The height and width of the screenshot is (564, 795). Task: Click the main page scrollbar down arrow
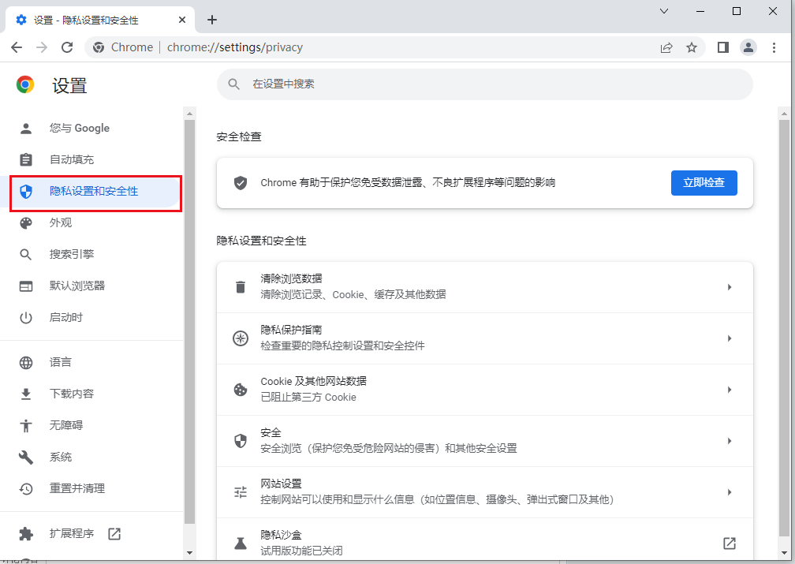pyautogui.click(x=784, y=553)
